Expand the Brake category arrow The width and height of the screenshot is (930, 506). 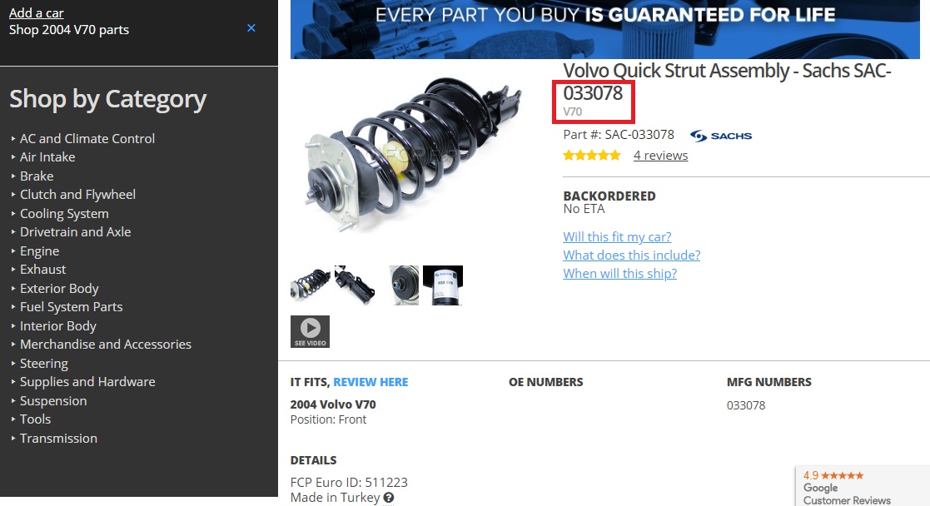click(13, 176)
